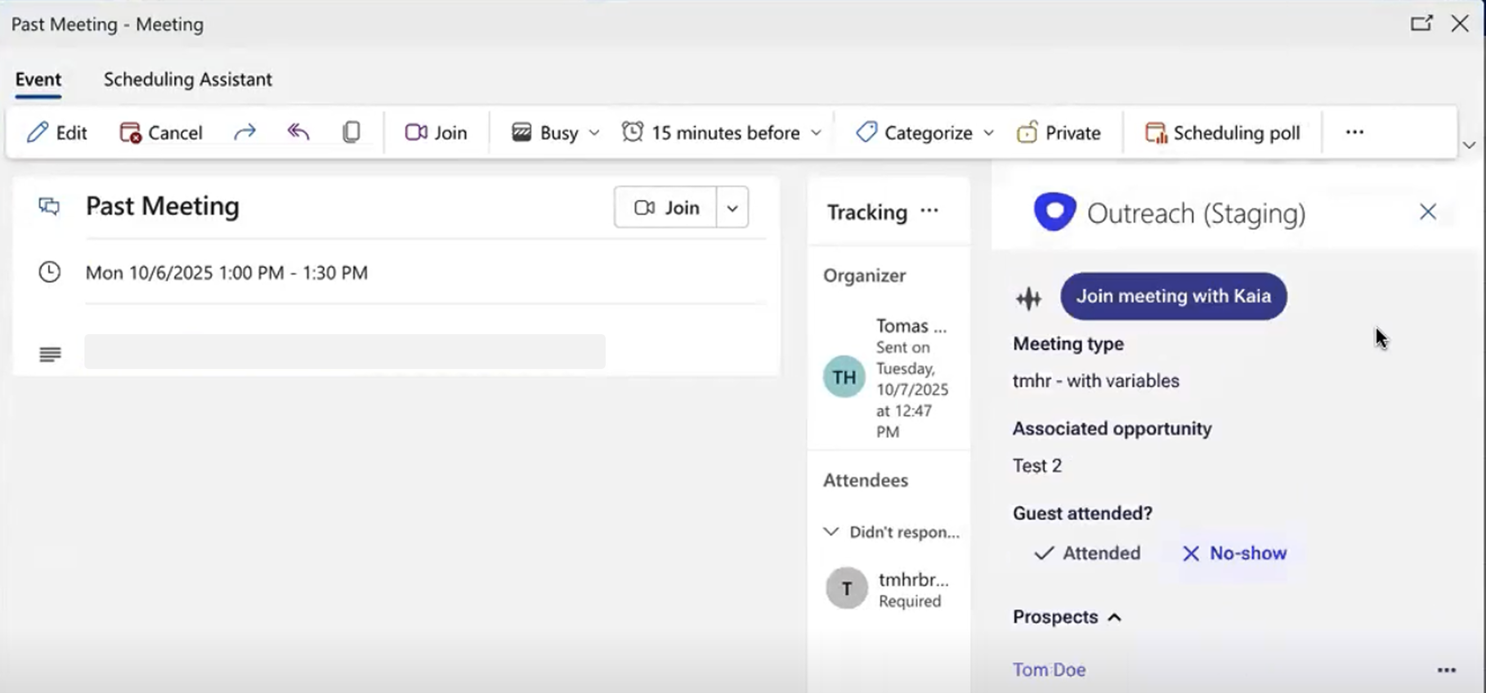
Task: Click the Cancel meeting icon
Action: [x=130, y=133]
